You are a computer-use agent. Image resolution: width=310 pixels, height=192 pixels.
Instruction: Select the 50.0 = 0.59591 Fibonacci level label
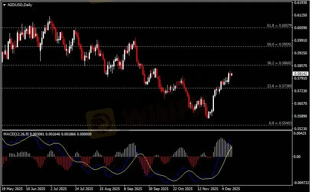coord(279,44)
